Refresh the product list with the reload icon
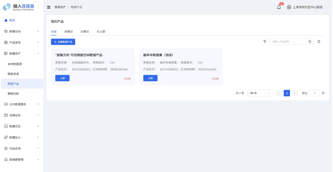Viewport: 333px width, 172px height. click(x=319, y=41)
